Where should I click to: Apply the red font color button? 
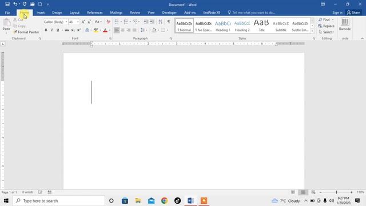105,30
